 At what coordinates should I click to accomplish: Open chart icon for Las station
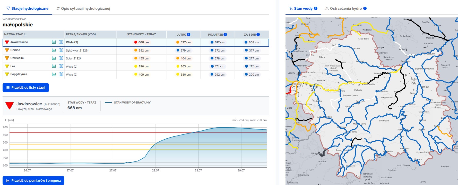54,66
